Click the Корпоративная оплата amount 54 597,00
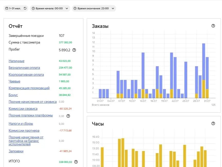This screenshot has height=167, width=222. click(x=65, y=74)
